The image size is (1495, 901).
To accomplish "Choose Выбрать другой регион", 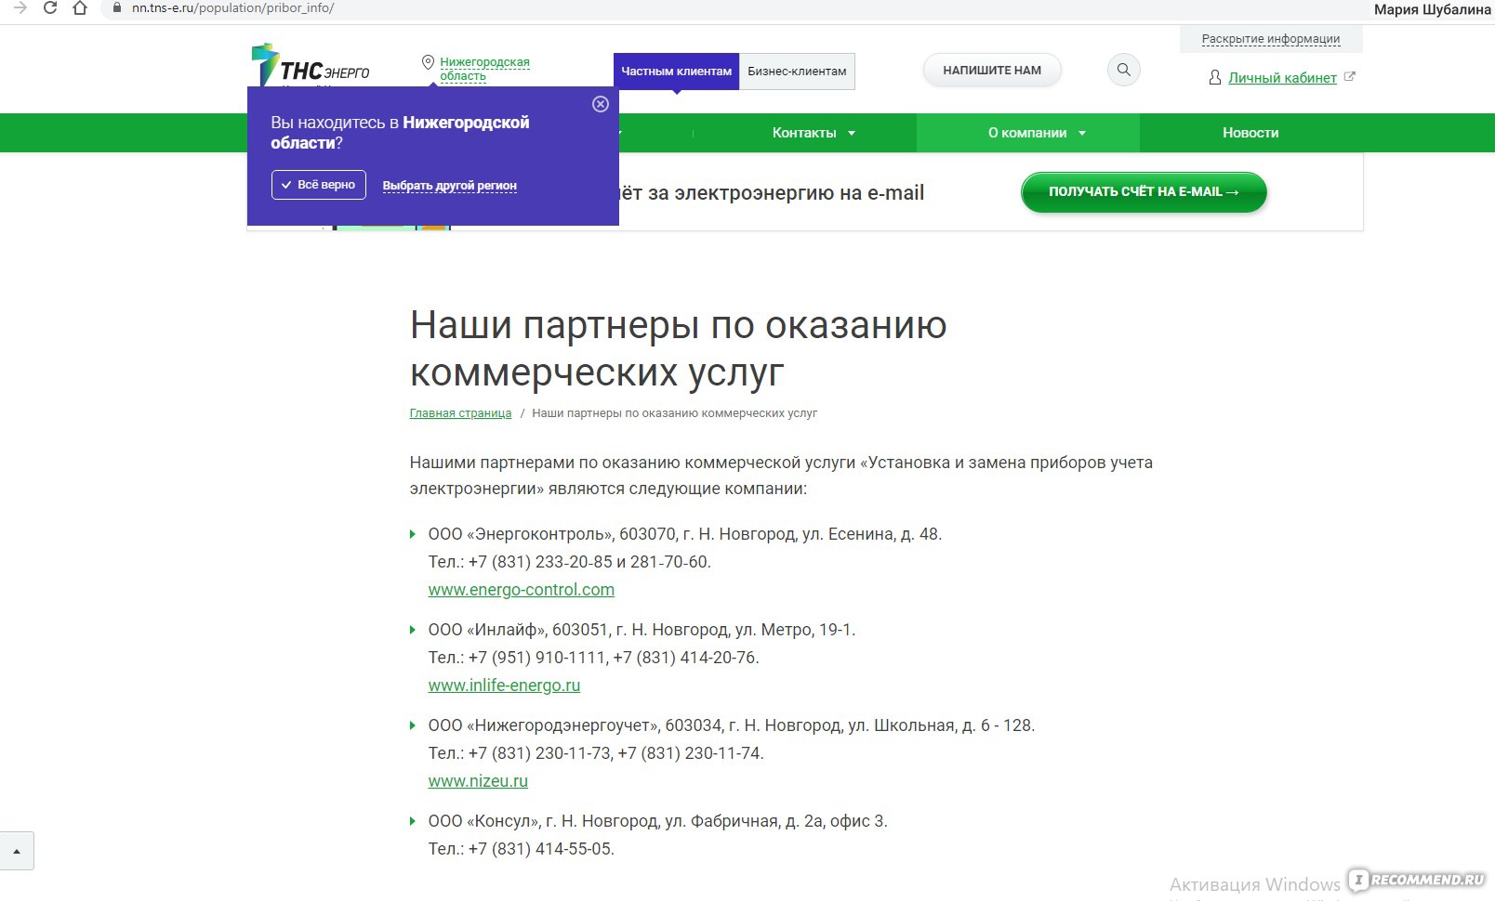I will pos(449,186).
